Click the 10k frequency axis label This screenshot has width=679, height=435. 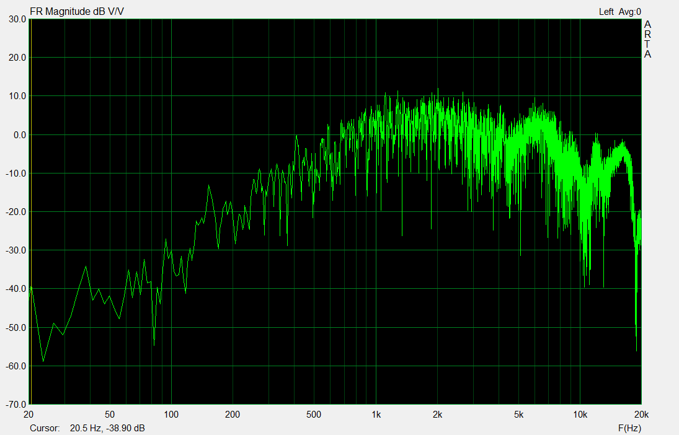pyautogui.click(x=580, y=414)
